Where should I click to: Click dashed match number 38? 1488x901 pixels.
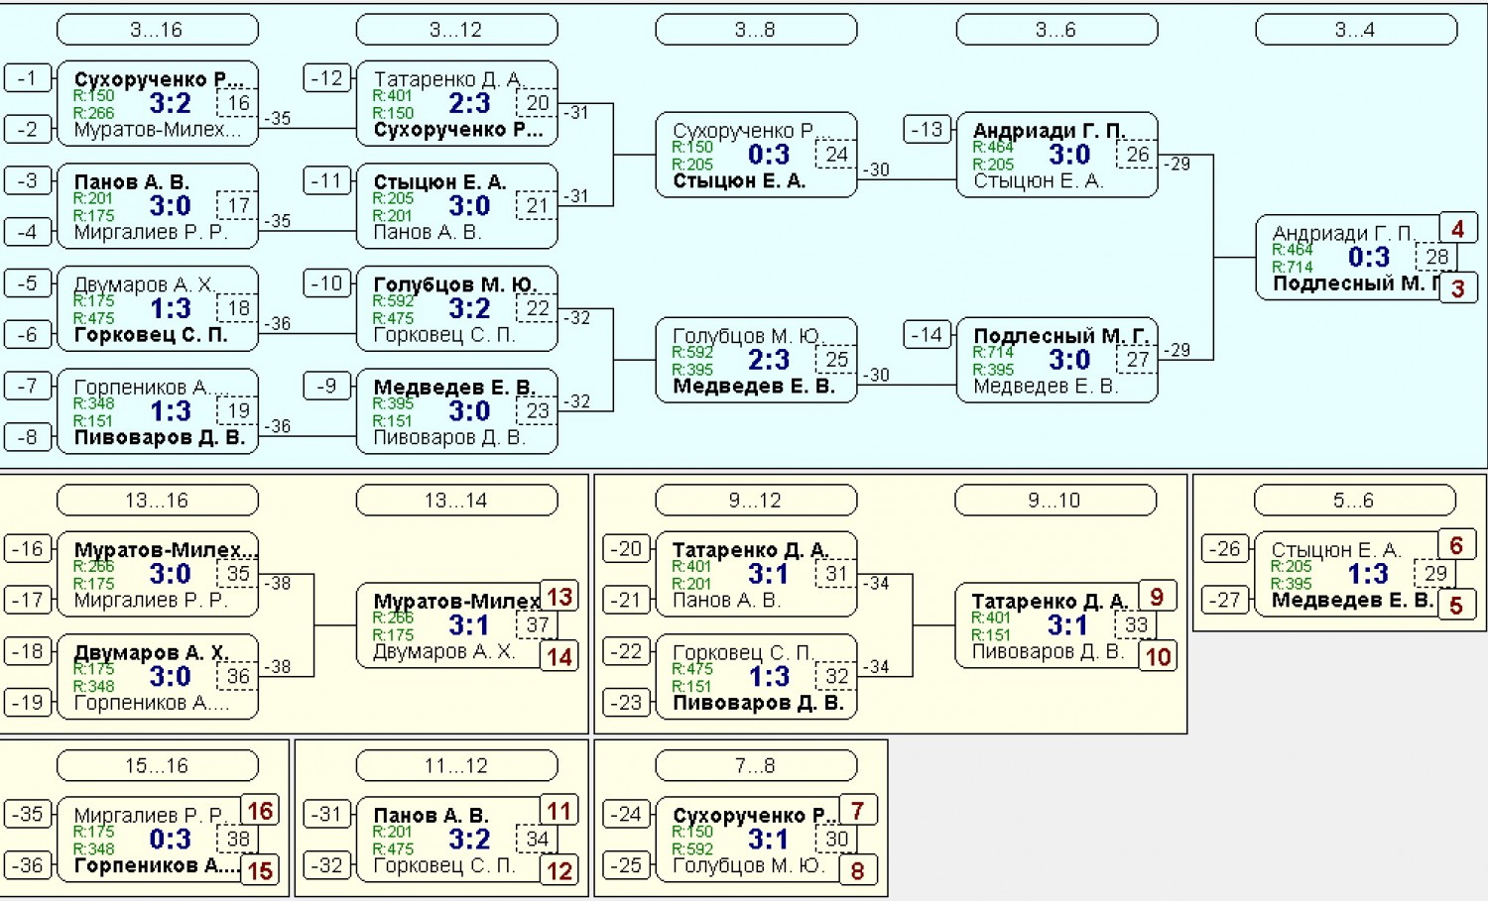coord(238,840)
